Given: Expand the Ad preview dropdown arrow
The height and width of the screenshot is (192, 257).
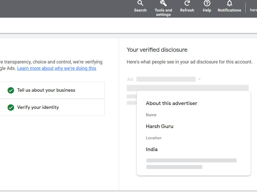Looking at the screenshot, I should tap(199, 79).
